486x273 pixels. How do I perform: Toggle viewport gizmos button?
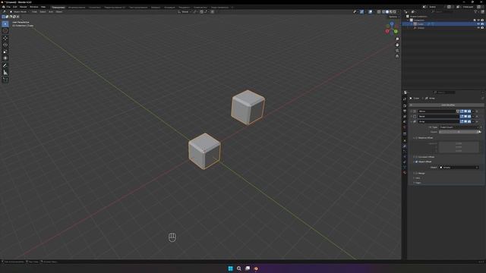click(361, 12)
